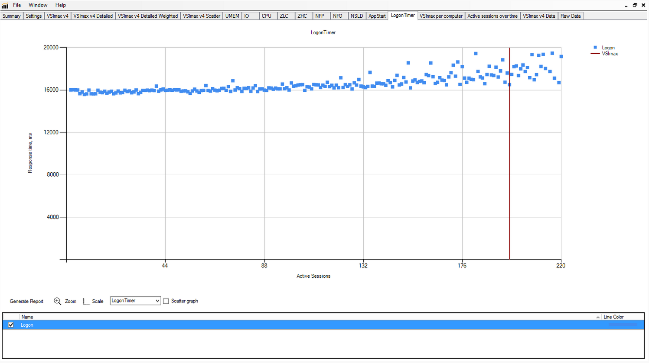Click the blue Logon legend marker
The height and width of the screenshot is (363, 649).
click(x=595, y=48)
